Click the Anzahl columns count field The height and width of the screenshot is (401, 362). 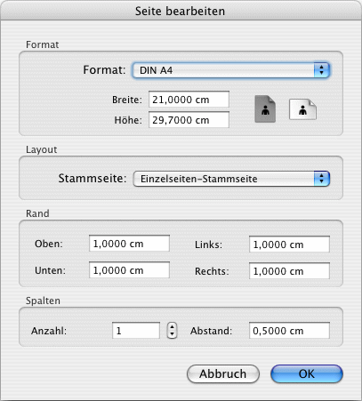click(136, 331)
